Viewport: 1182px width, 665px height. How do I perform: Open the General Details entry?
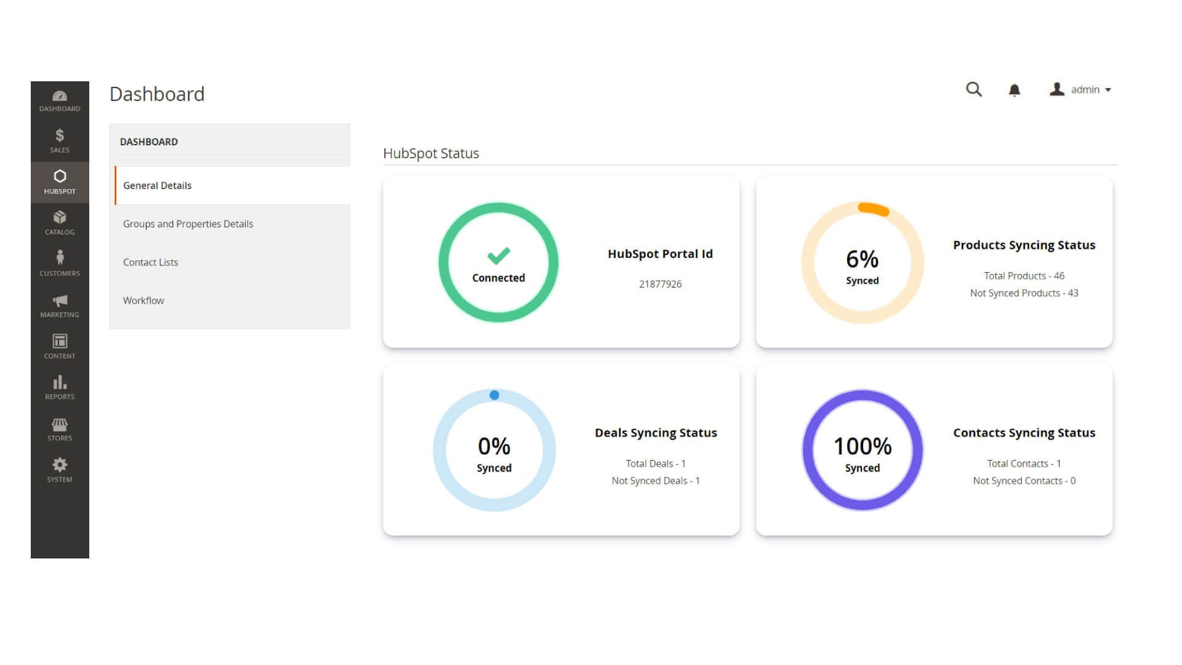tap(157, 185)
